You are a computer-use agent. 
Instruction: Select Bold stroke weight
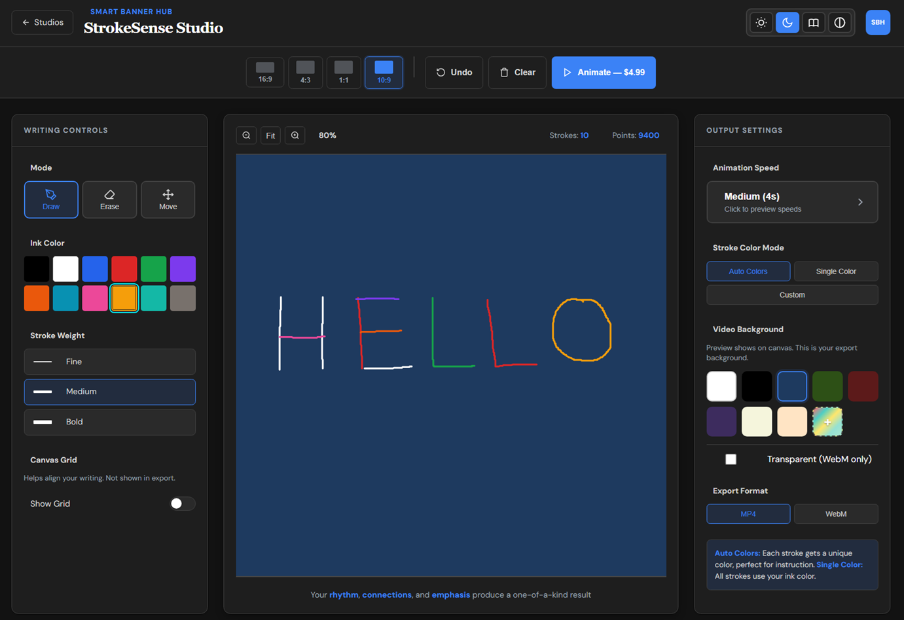tap(109, 422)
